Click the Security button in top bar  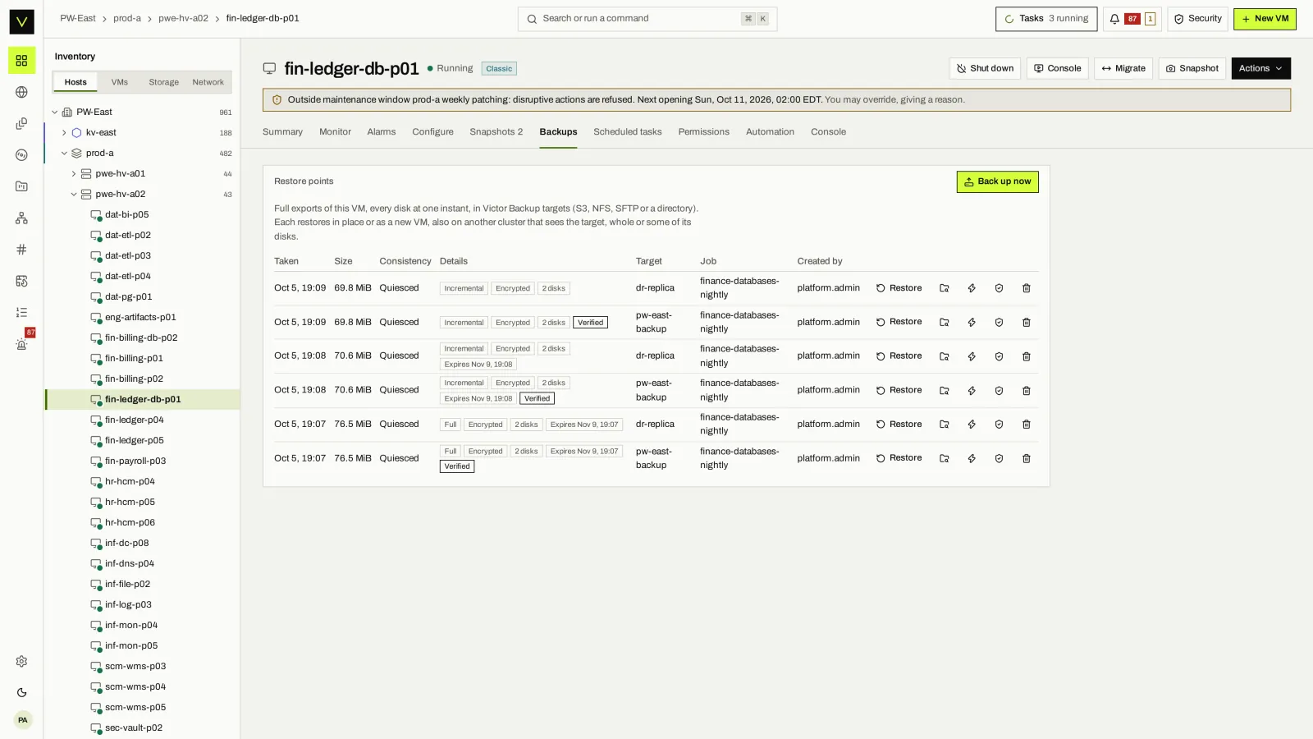point(1197,19)
